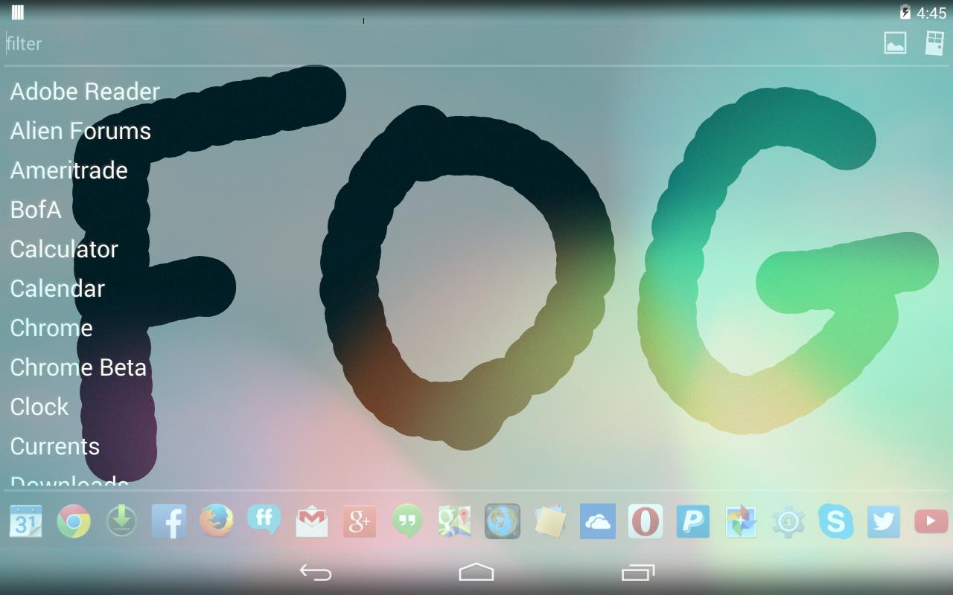
Task: Open OneDrive from the dock
Action: [x=597, y=521]
